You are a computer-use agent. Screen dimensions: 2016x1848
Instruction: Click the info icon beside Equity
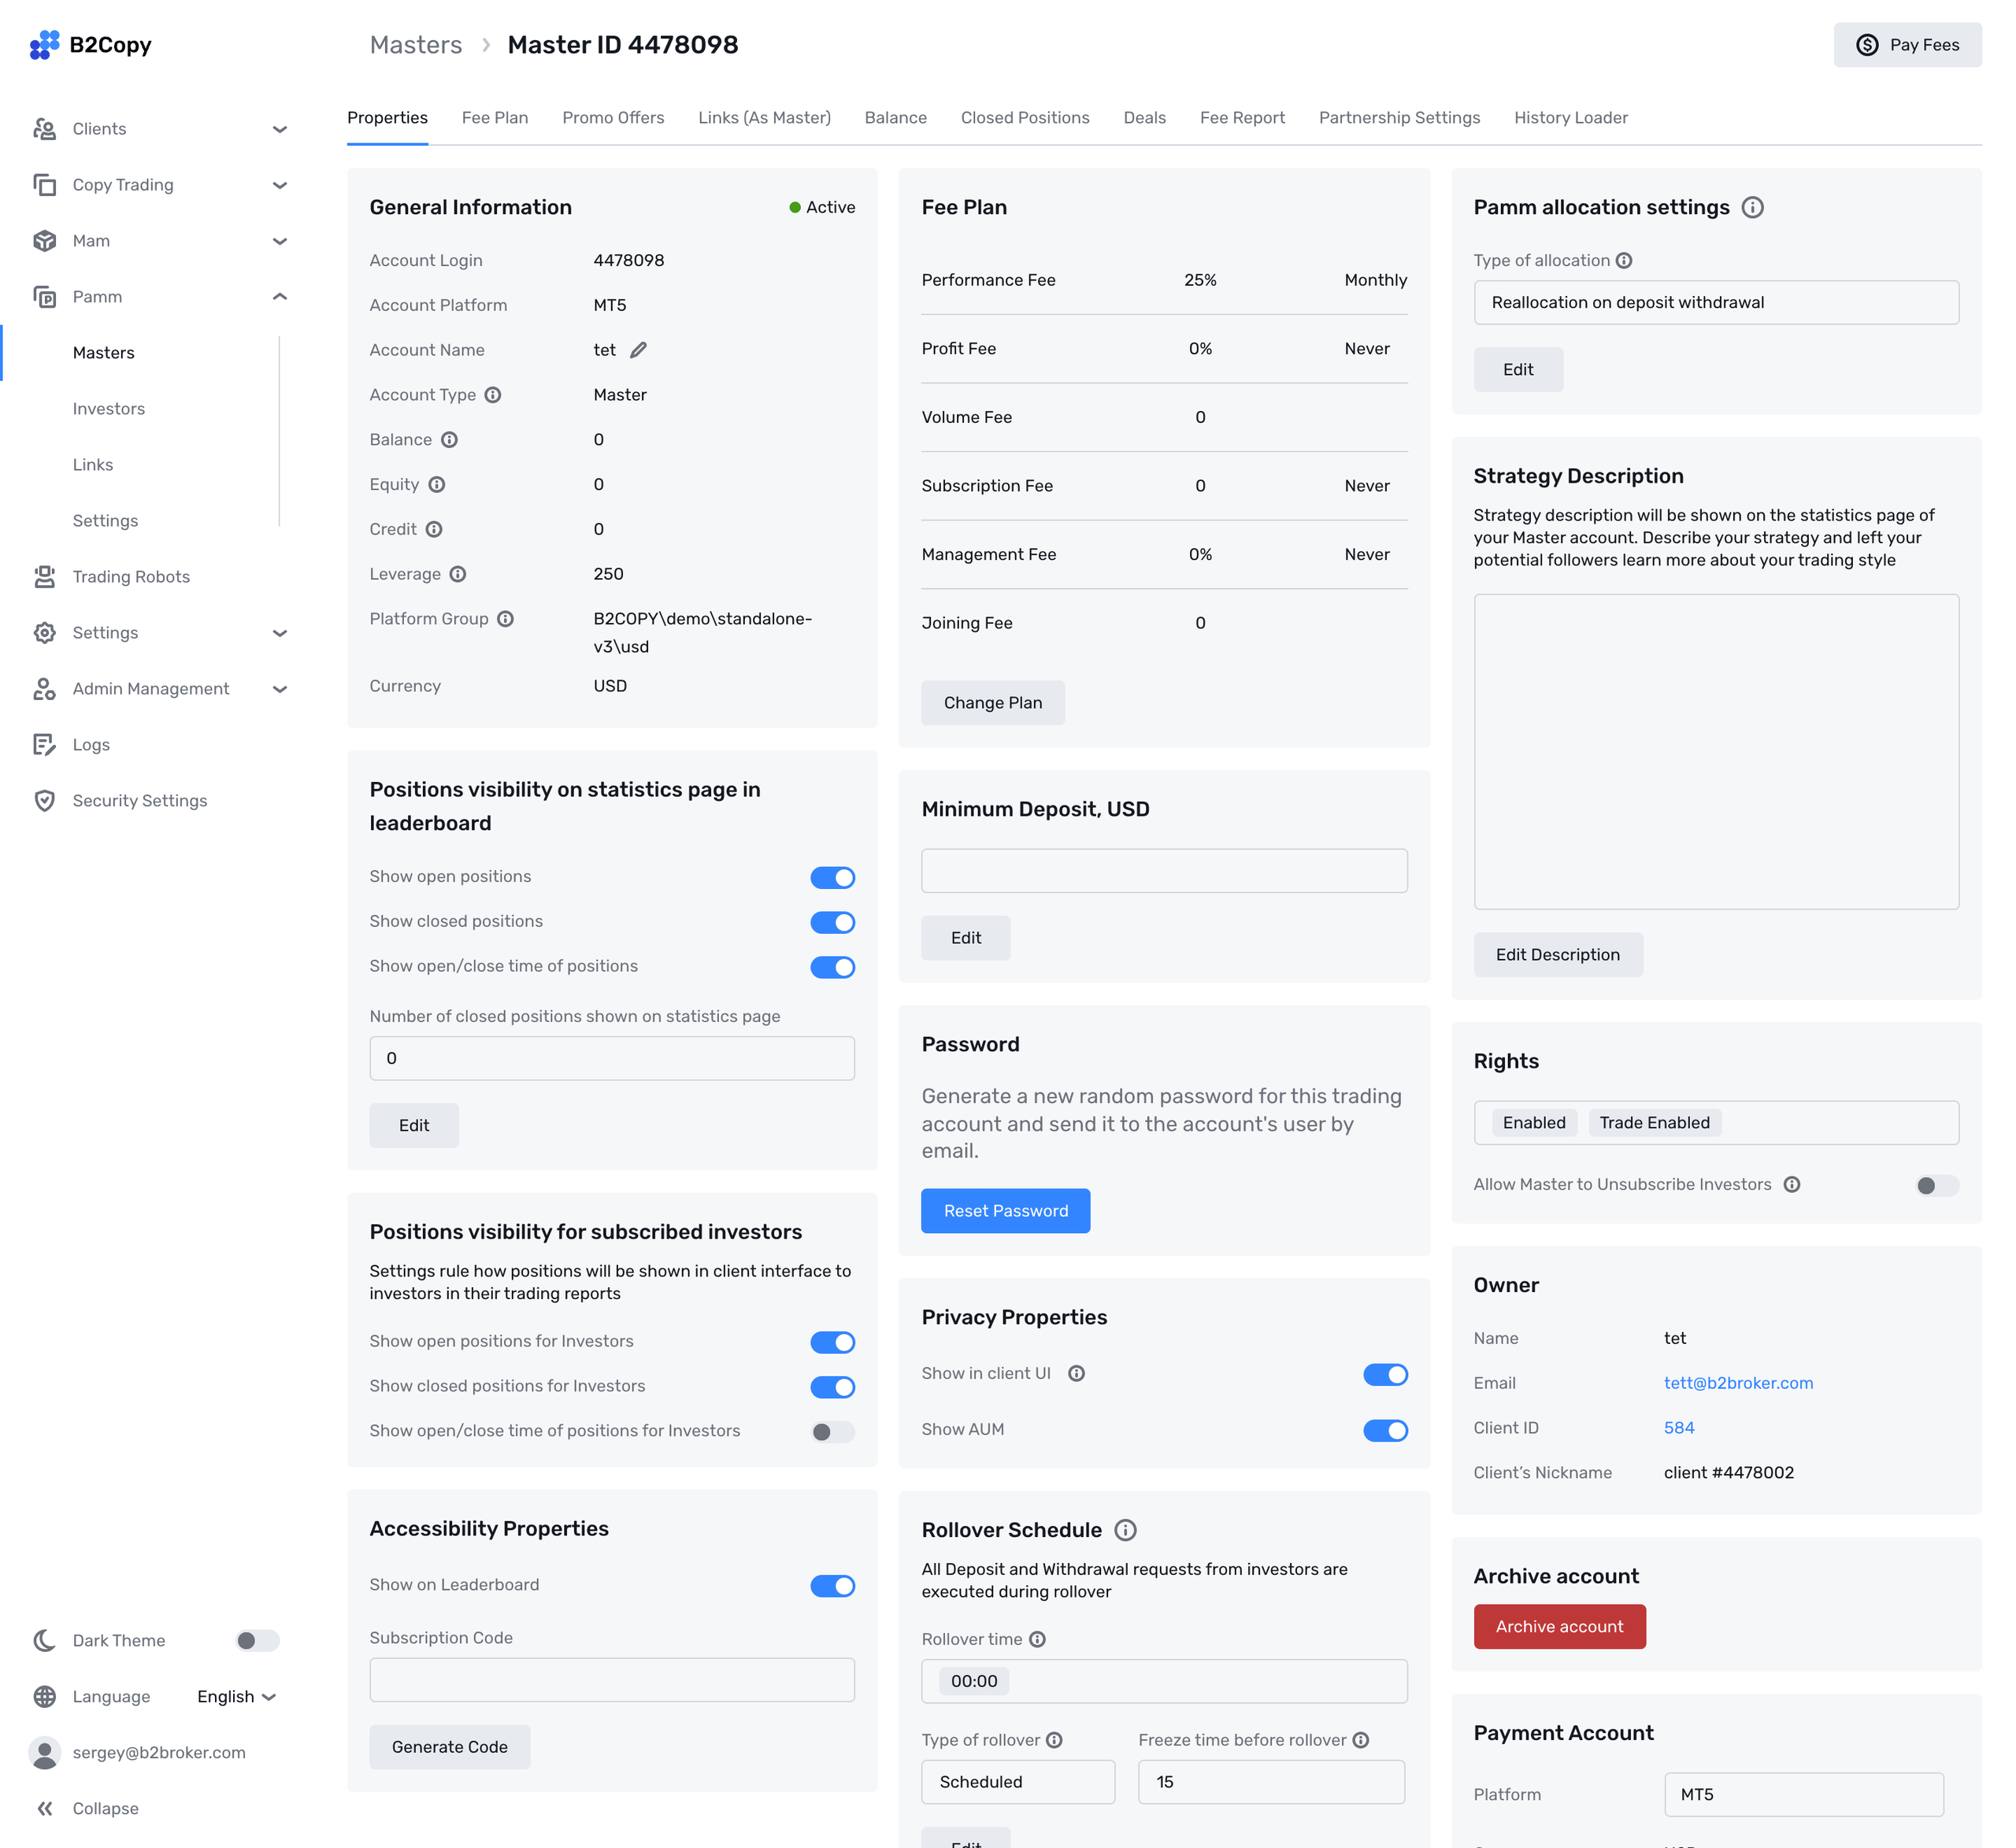pyautogui.click(x=437, y=485)
